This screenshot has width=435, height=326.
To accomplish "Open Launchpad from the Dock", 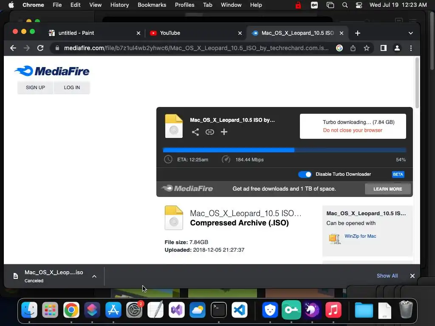I will [50, 309].
